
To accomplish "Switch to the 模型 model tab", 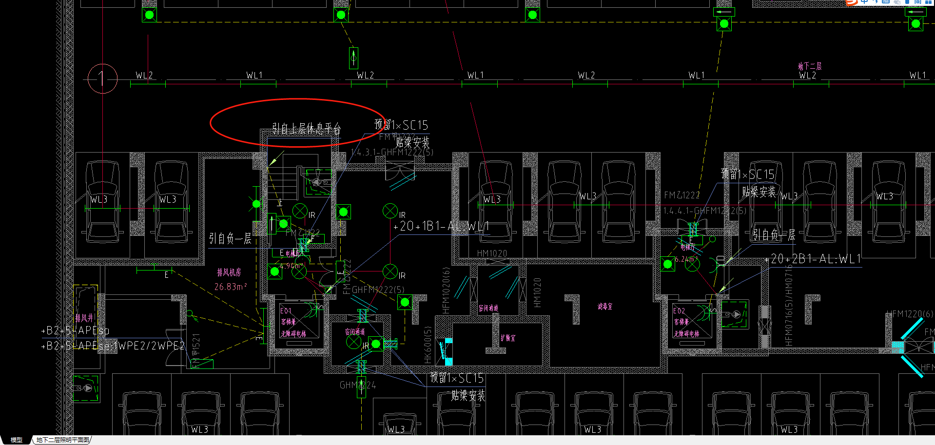I will [16, 440].
